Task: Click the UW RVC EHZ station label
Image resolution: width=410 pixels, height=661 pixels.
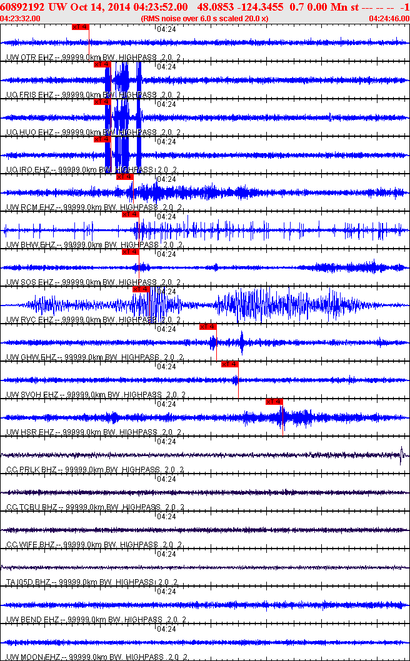Action: (x=29, y=320)
